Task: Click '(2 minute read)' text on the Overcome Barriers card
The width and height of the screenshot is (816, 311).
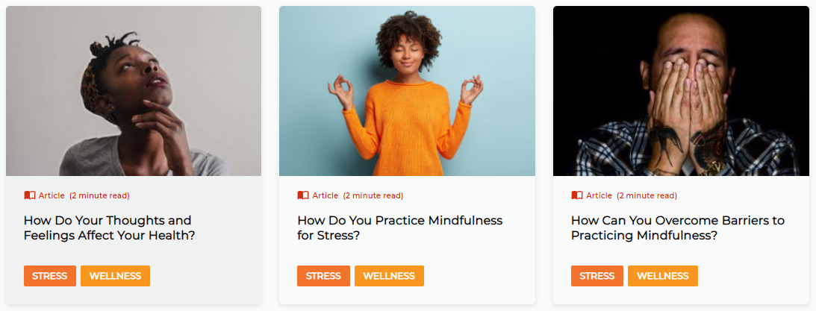Action: click(x=647, y=195)
